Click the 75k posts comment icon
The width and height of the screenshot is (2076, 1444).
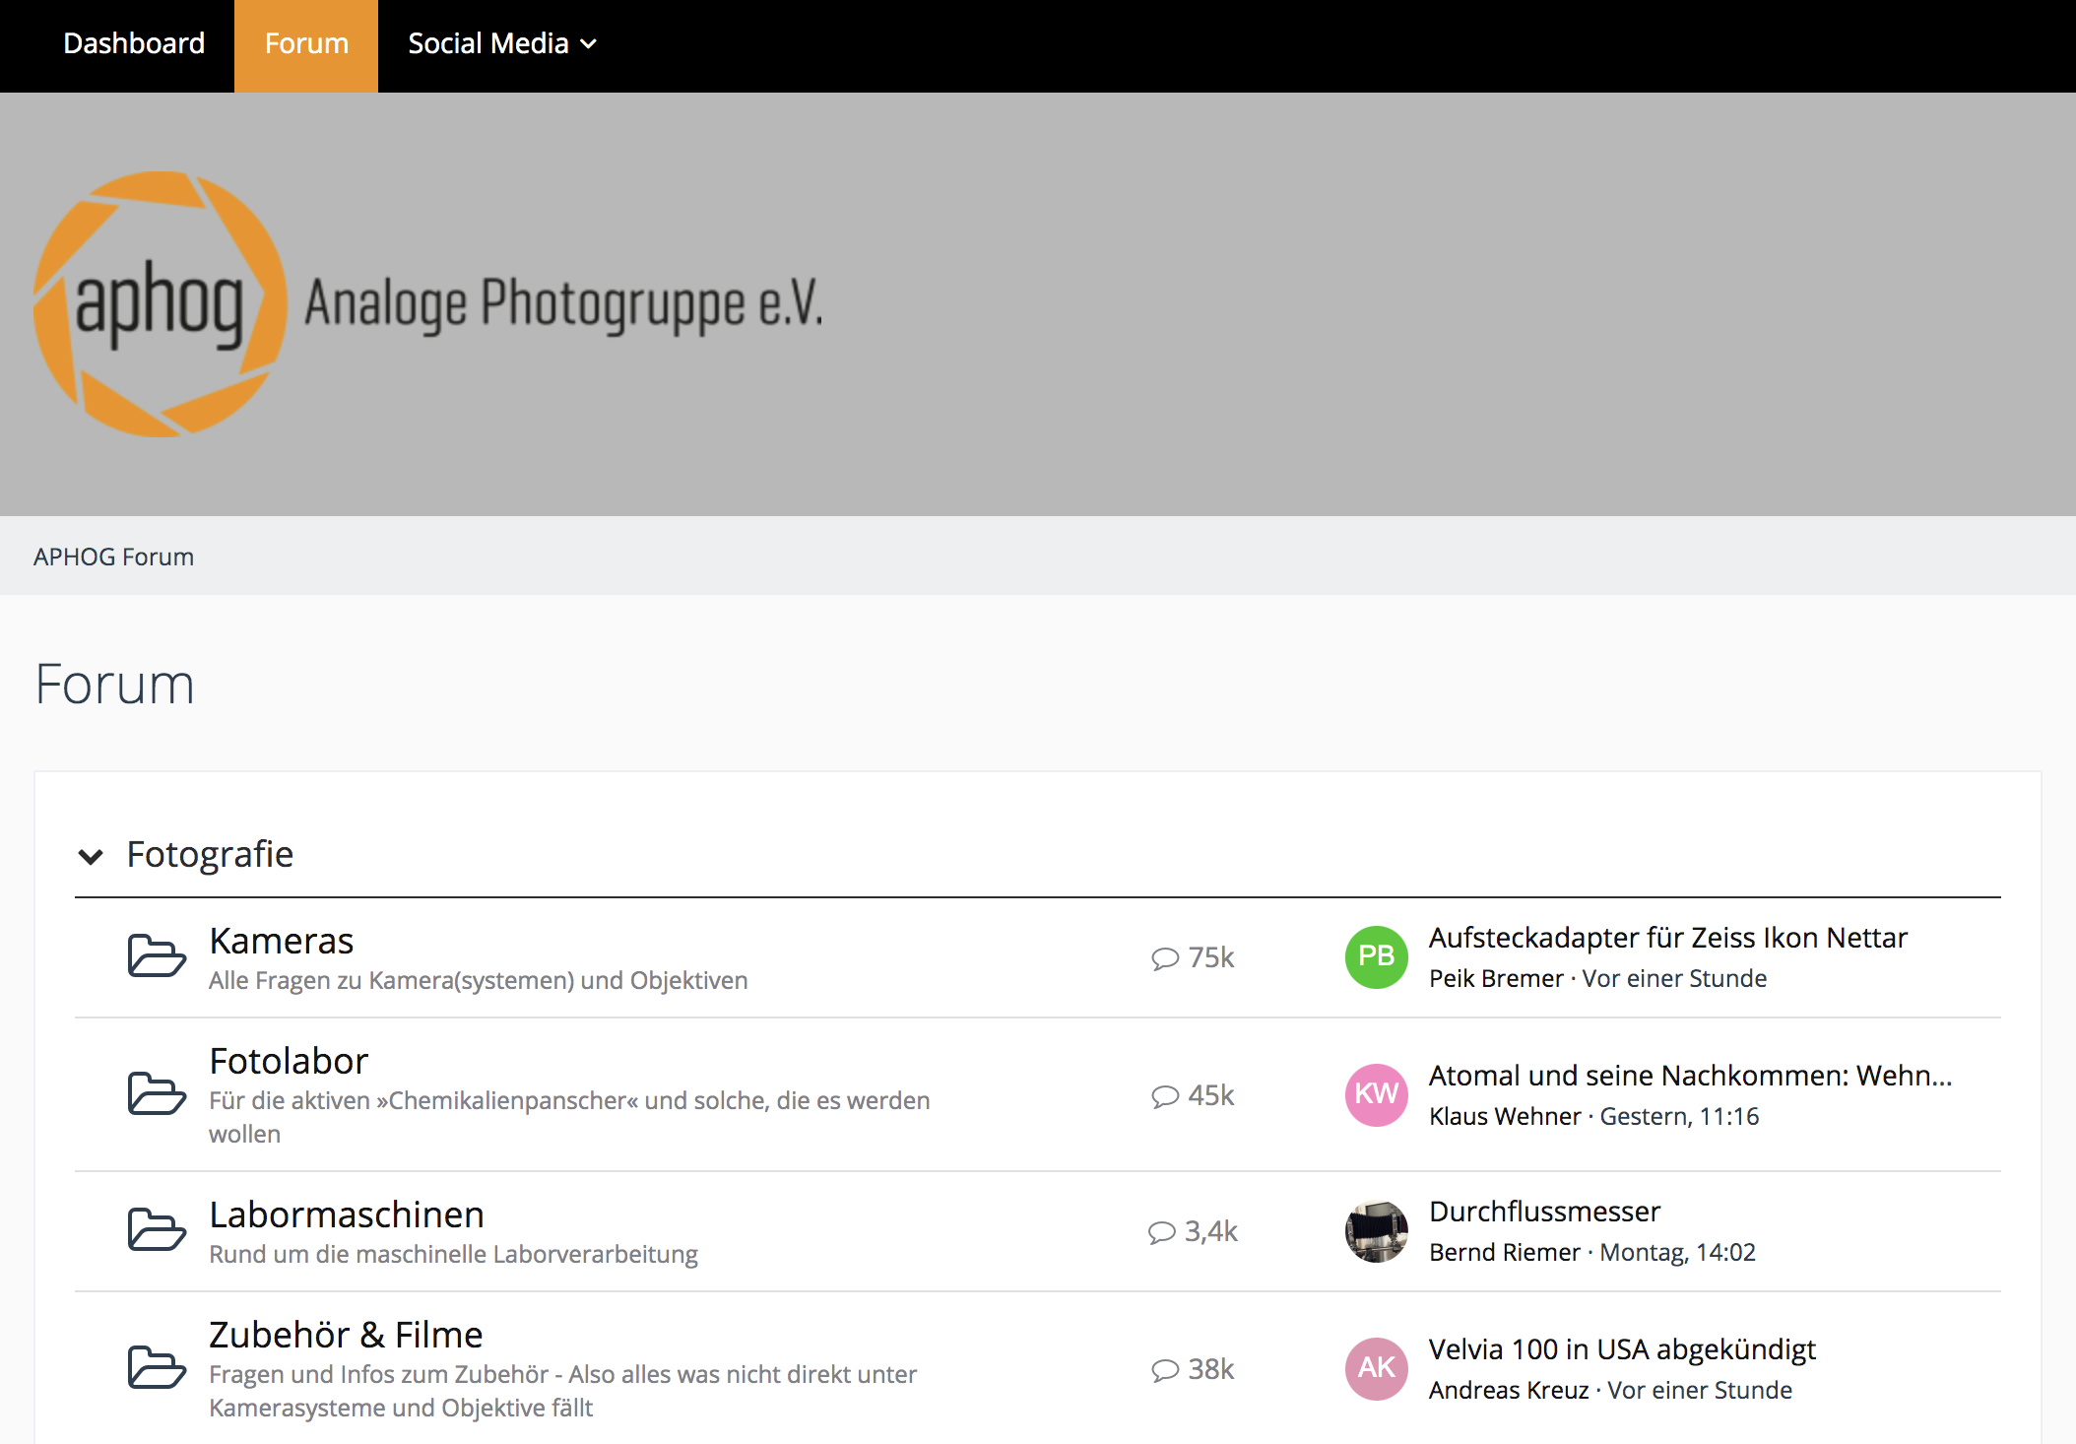coord(1165,958)
